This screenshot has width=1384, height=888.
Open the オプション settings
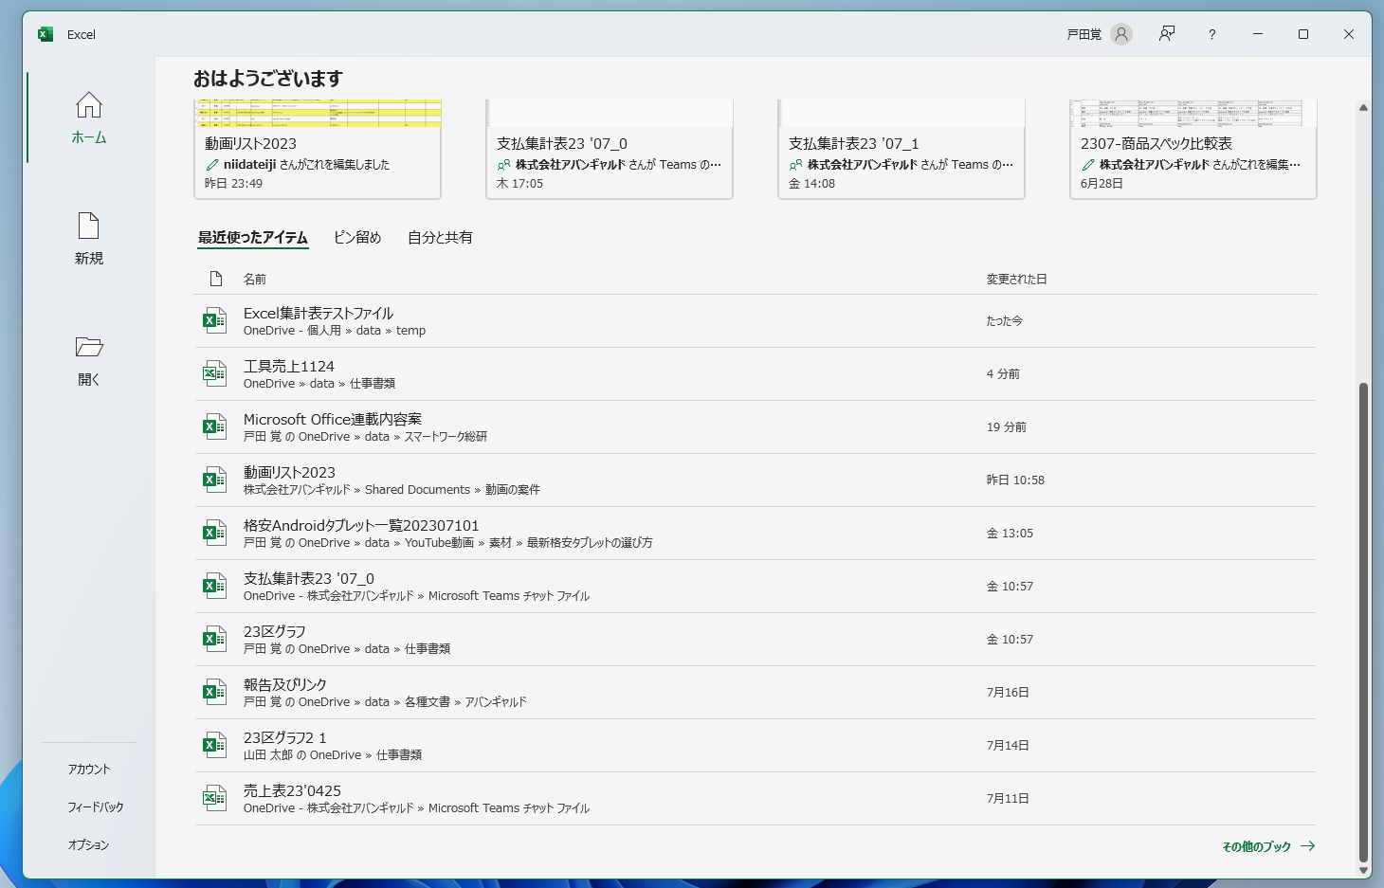click(x=88, y=845)
